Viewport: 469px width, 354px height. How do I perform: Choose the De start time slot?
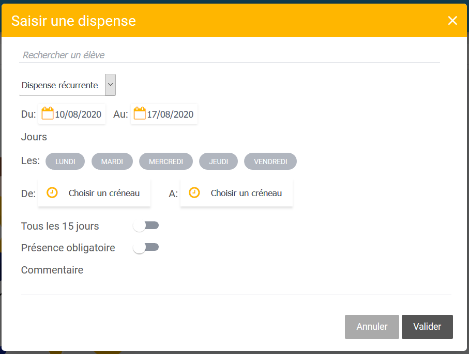(x=94, y=193)
